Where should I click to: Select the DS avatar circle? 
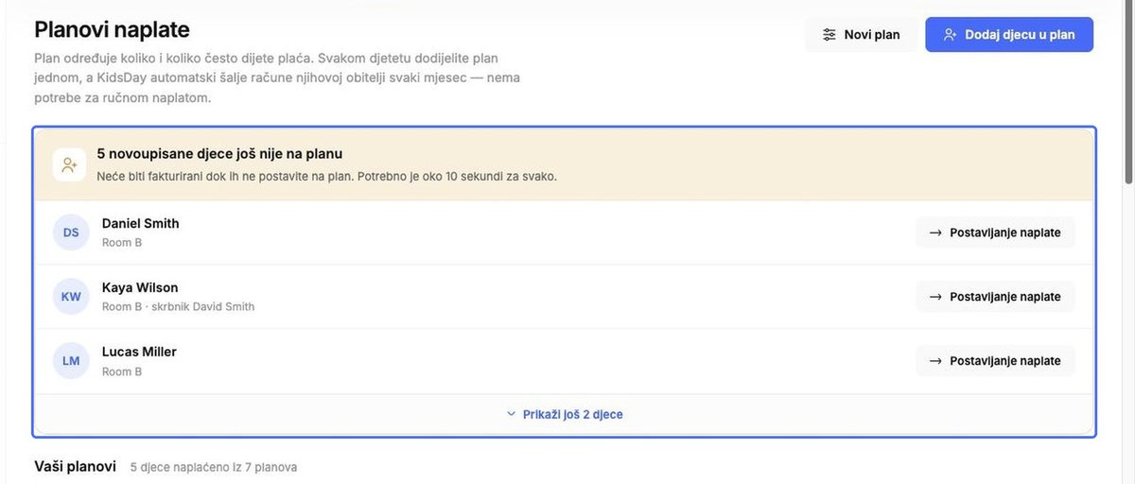[71, 233]
